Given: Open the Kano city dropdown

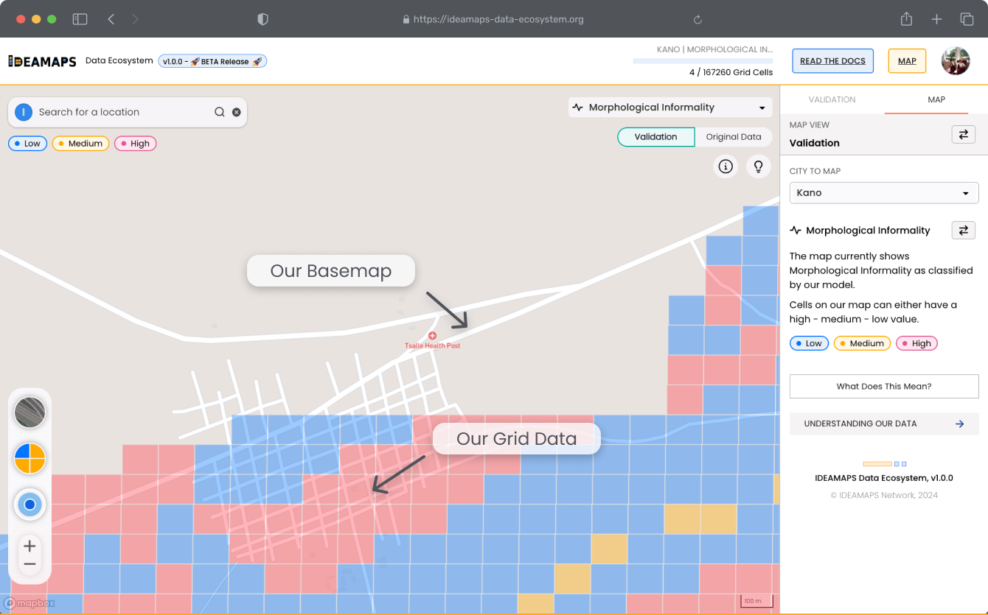Looking at the screenshot, I should click(x=883, y=192).
